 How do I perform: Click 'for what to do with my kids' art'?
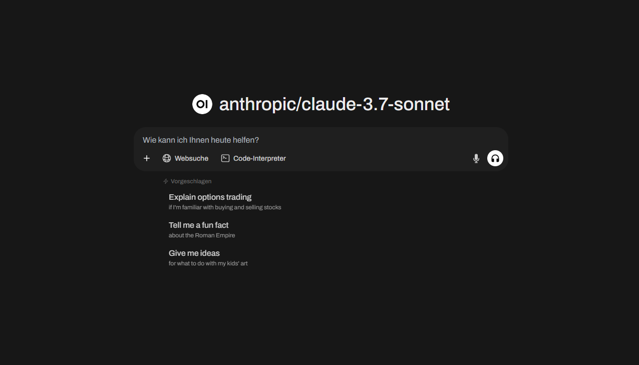(208, 263)
